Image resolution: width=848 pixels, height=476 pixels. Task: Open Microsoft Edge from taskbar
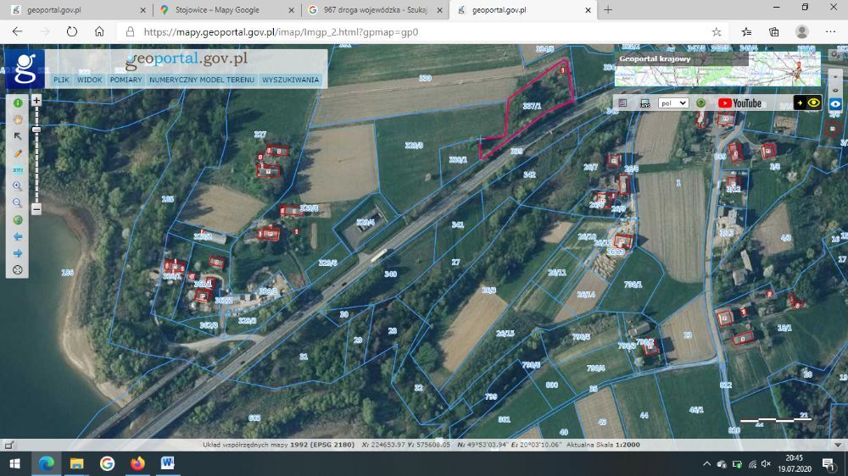(46, 463)
